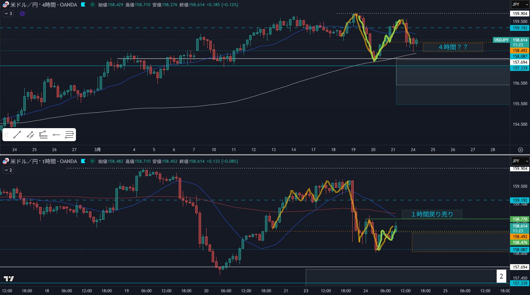Click the cyan flag on 1-hour chart title
The image size is (530, 295).
click(83, 161)
